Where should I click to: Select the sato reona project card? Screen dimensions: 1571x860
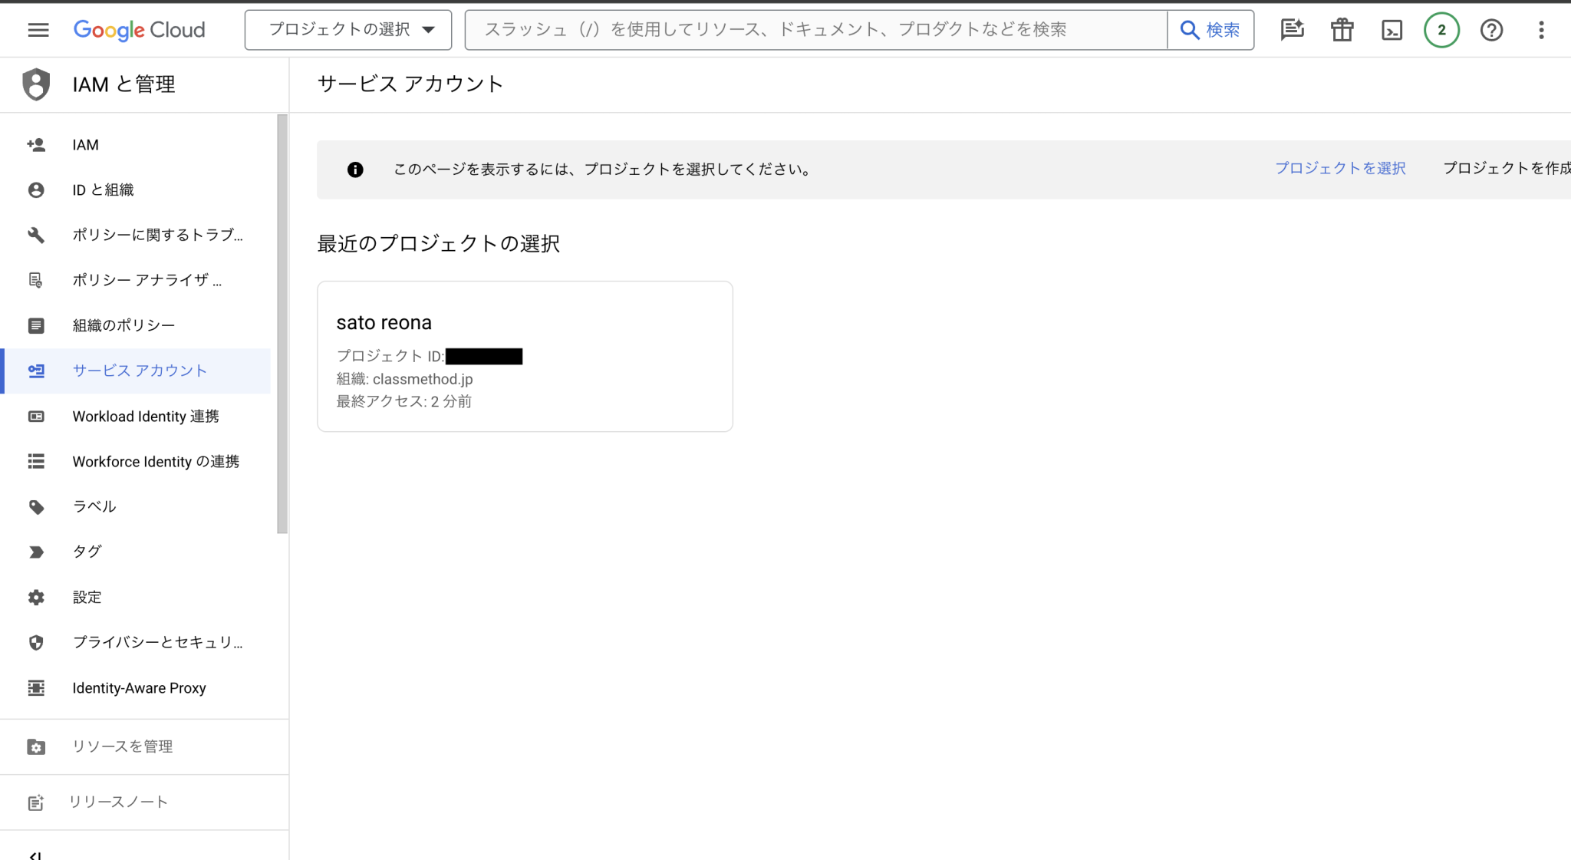coord(524,355)
